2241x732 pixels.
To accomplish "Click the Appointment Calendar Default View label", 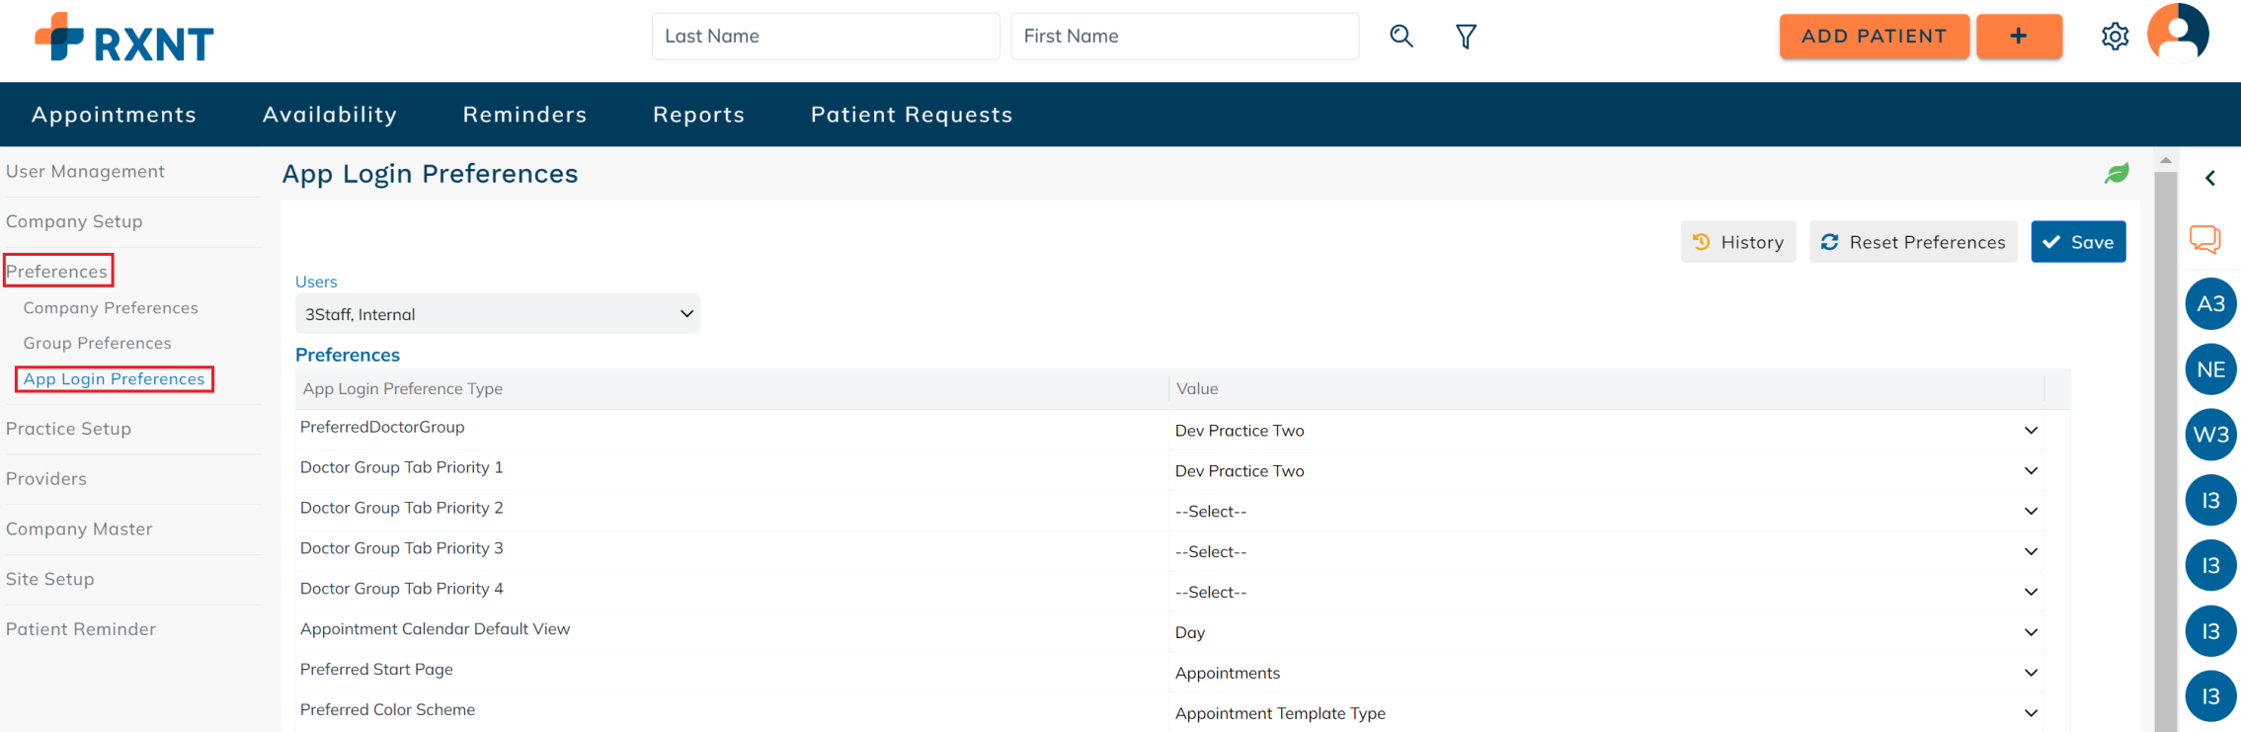I will tap(435, 629).
